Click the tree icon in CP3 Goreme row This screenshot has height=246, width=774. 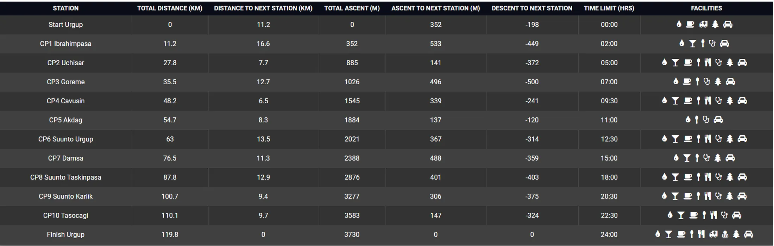tap(718, 82)
